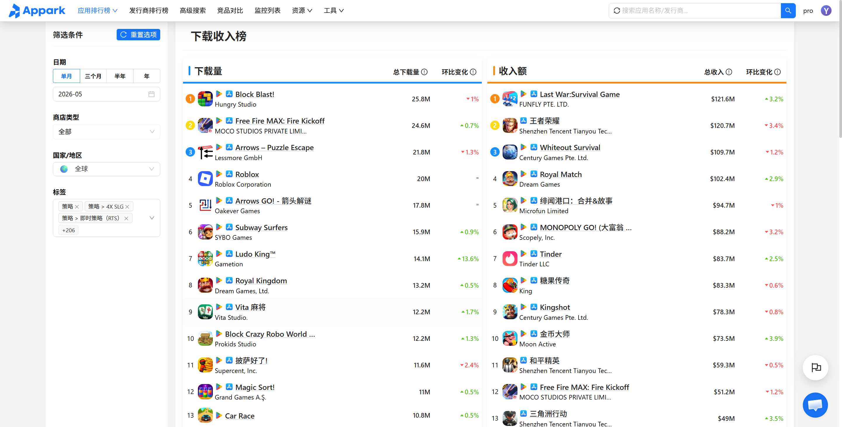Viewport: 842px width, 427px height.
Task: Open Arrows – Puzzle Escape link
Action: click(274, 147)
